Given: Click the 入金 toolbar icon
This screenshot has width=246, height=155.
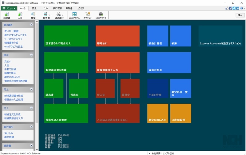Looking at the screenshot, I should (20, 15).
